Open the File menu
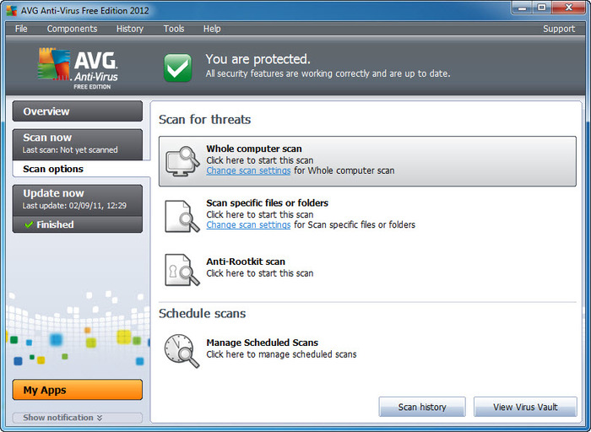This screenshot has width=591, height=432. 21,29
